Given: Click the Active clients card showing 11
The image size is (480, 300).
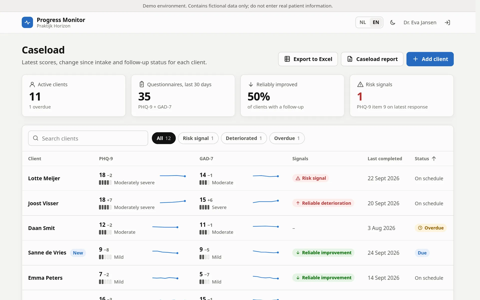Looking at the screenshot, I should (x=74, y=95).
